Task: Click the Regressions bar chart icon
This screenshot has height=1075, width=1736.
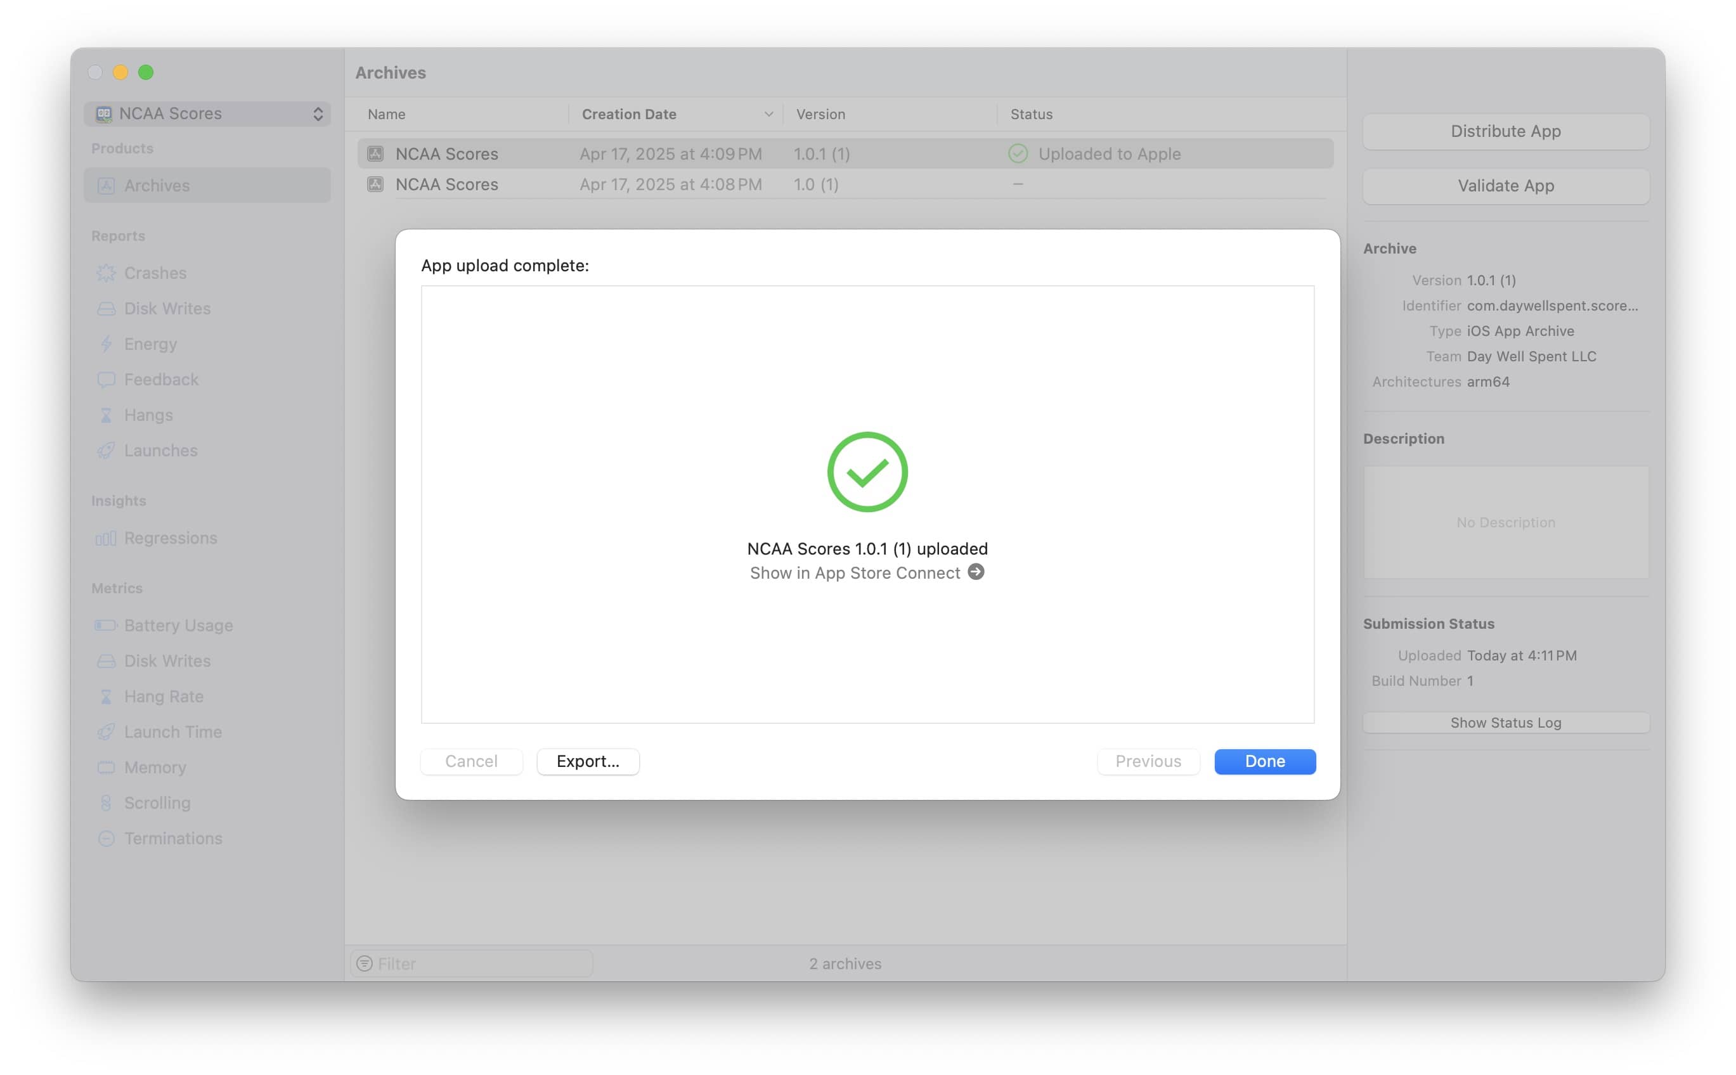Action: point(106,538)
